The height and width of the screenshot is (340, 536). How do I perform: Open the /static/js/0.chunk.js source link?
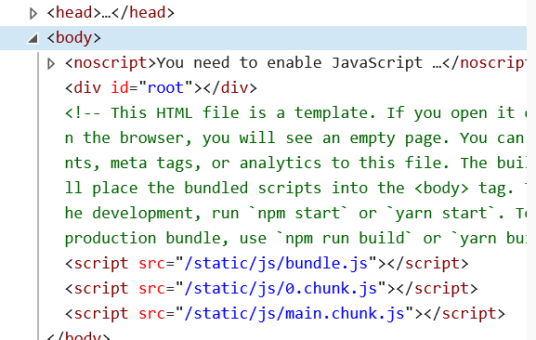coord(281,289)
